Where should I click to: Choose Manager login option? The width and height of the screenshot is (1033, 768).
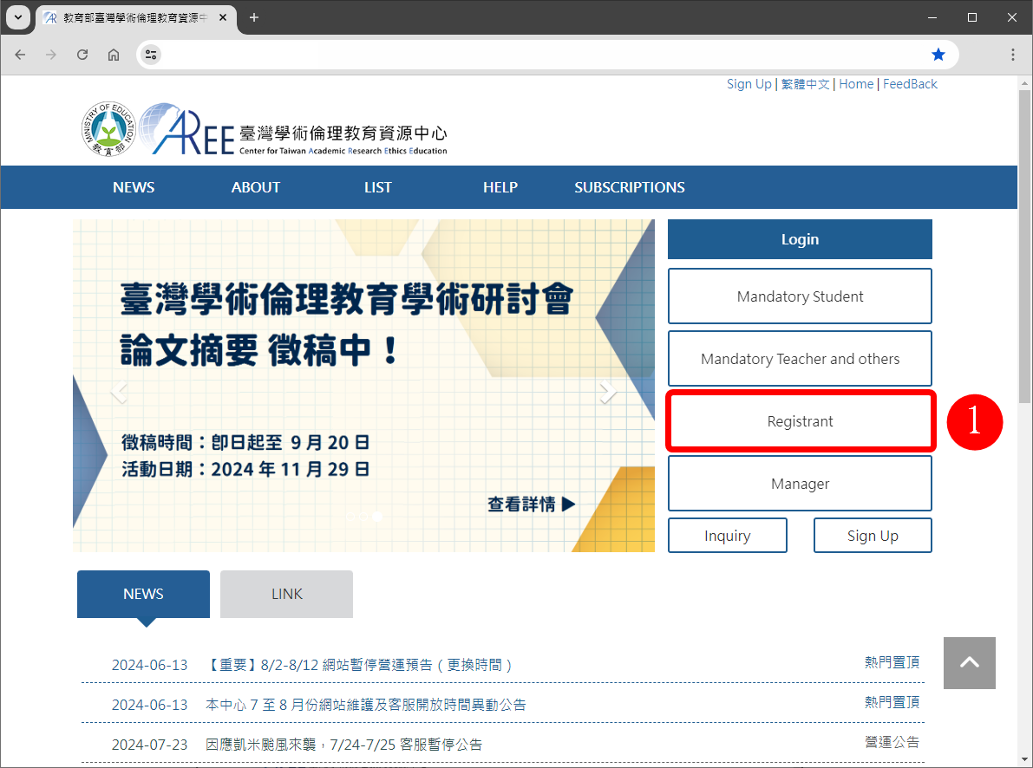[800, 484]
